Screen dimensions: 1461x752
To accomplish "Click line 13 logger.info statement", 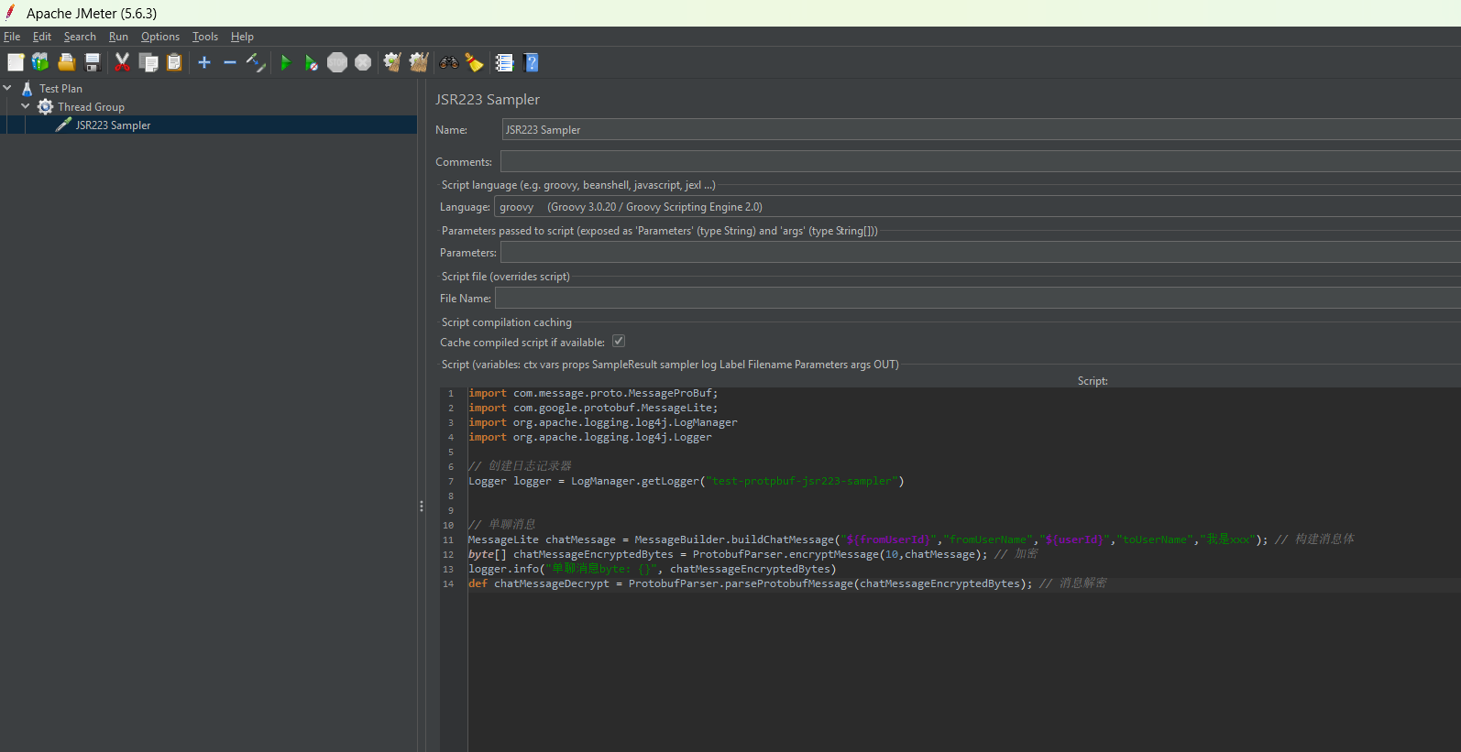I will point(652,569).
